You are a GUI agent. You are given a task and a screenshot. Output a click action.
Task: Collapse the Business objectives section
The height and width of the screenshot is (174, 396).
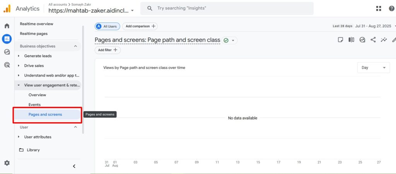tap(75, 46)
